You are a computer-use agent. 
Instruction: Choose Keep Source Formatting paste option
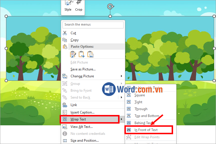pyautogui.click(x=73, y=54)
